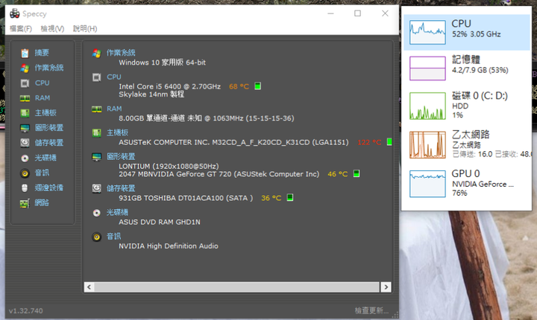Open the 摘要 summary sidebar icon
537x320 pixels.
pyautogui.click(x=25, y=53)
